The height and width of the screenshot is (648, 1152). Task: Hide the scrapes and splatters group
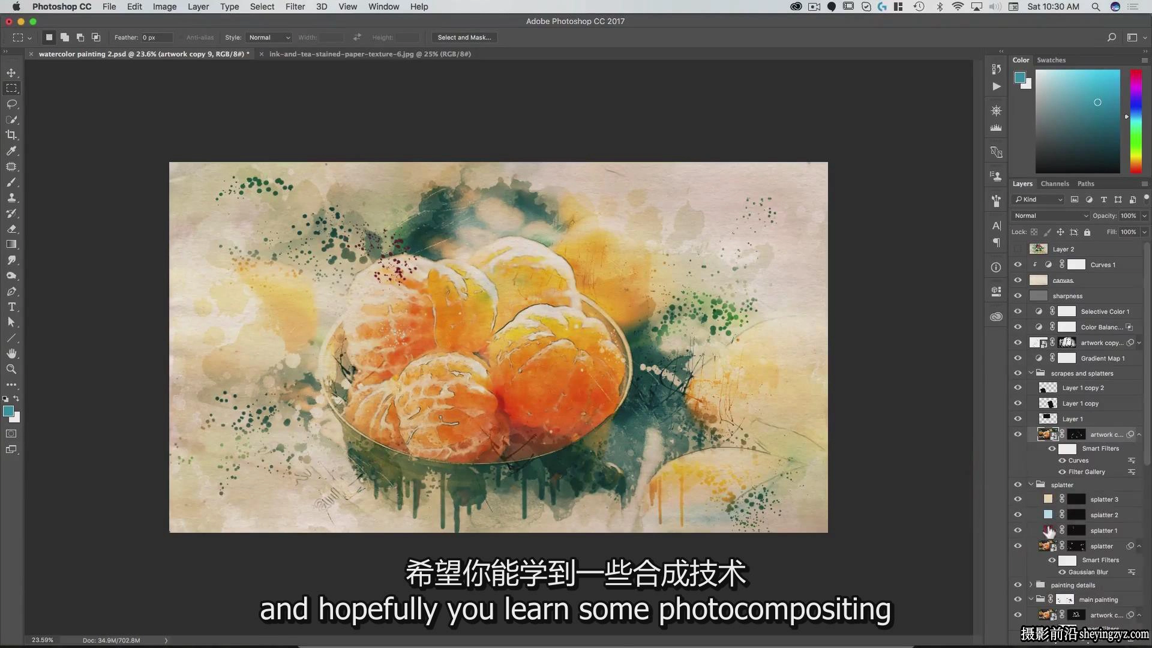pos(1018,373)
